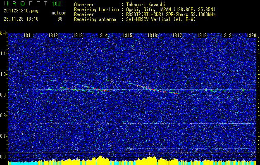Image resolution: width=260 pixels, height=165 pixels.
Task: Click the meteor label
Action: pyautogui.click(x=59, y=13)
